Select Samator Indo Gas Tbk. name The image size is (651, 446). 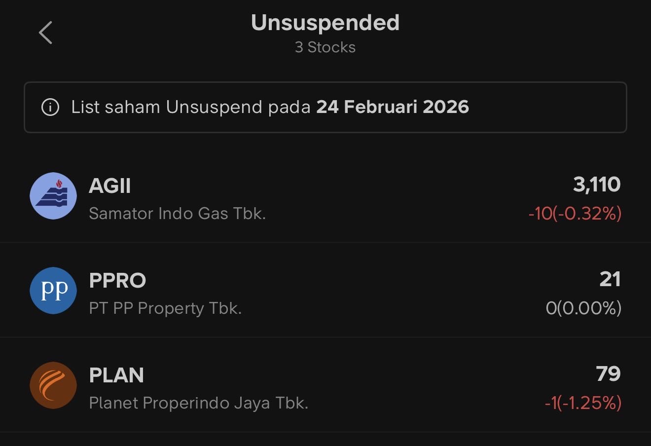point(177,214)
